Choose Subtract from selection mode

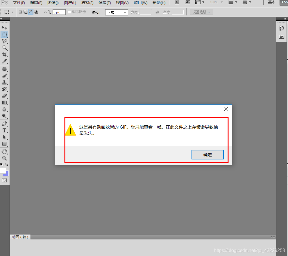pyautogui.click(x=31, y=12)
